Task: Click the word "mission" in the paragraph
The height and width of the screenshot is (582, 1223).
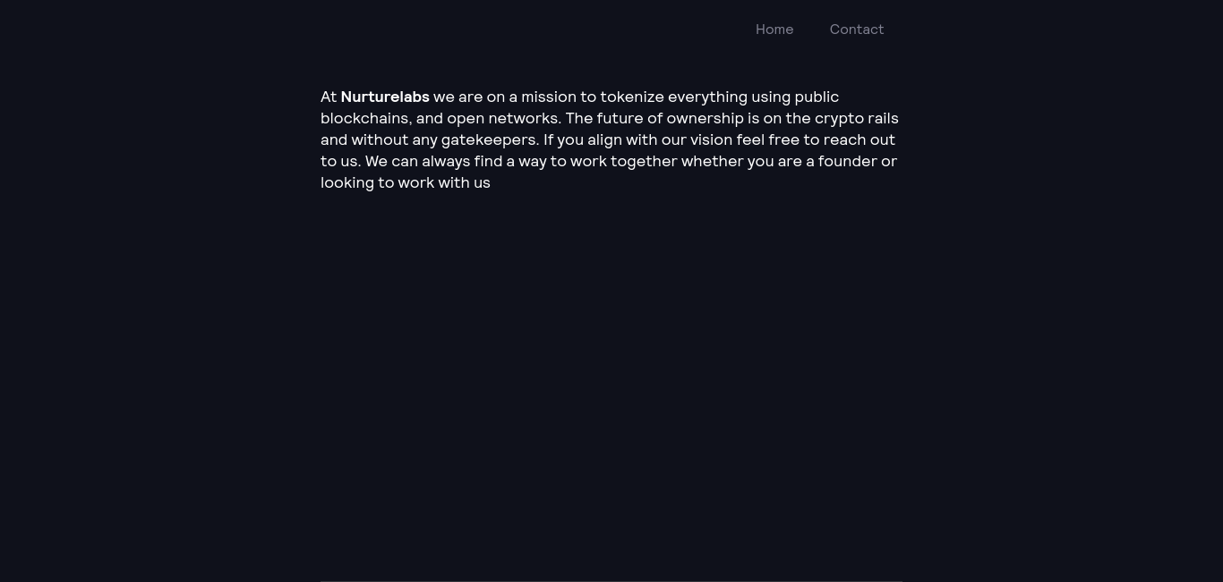Action: [550, 97]
